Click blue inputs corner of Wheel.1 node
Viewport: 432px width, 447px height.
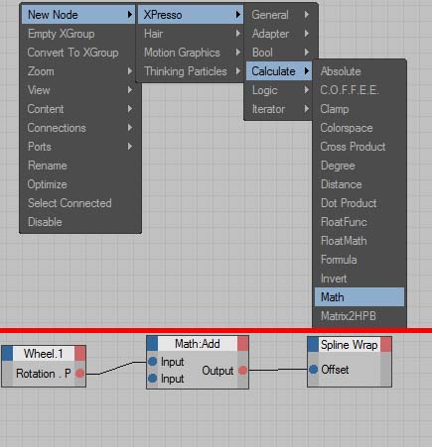coord(7,354)
